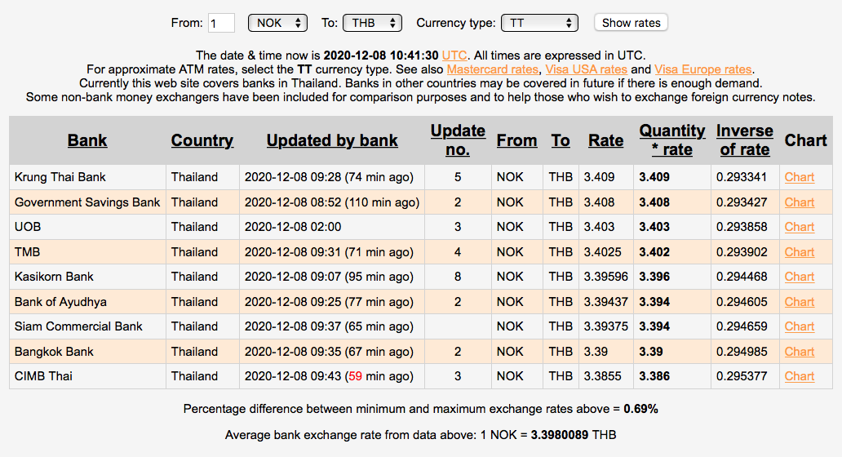Open Chart link for Bangkok Bank
842x457 pixels.
[x=799, y=352]
